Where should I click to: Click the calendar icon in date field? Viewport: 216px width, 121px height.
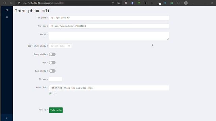click(x=69, y=46)
